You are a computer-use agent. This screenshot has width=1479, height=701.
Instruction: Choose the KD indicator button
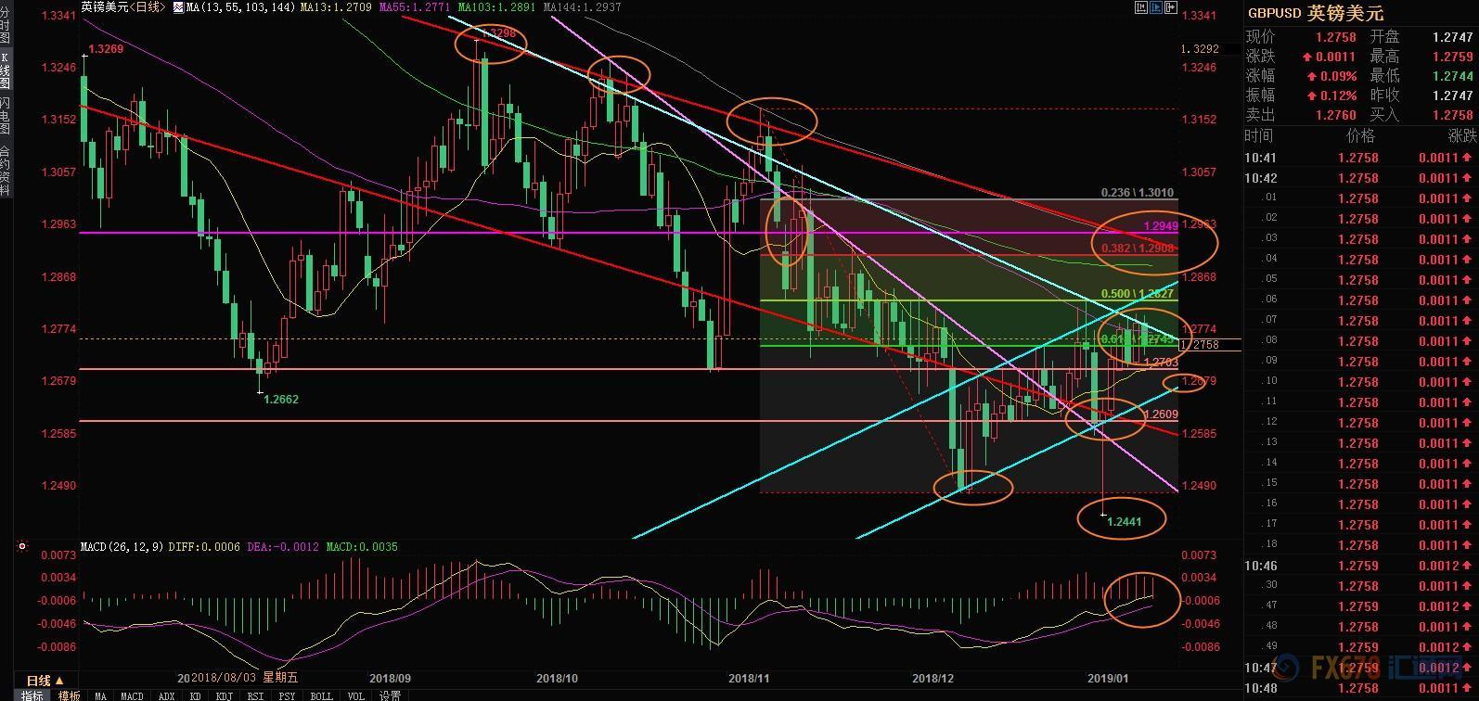[196, 695]
